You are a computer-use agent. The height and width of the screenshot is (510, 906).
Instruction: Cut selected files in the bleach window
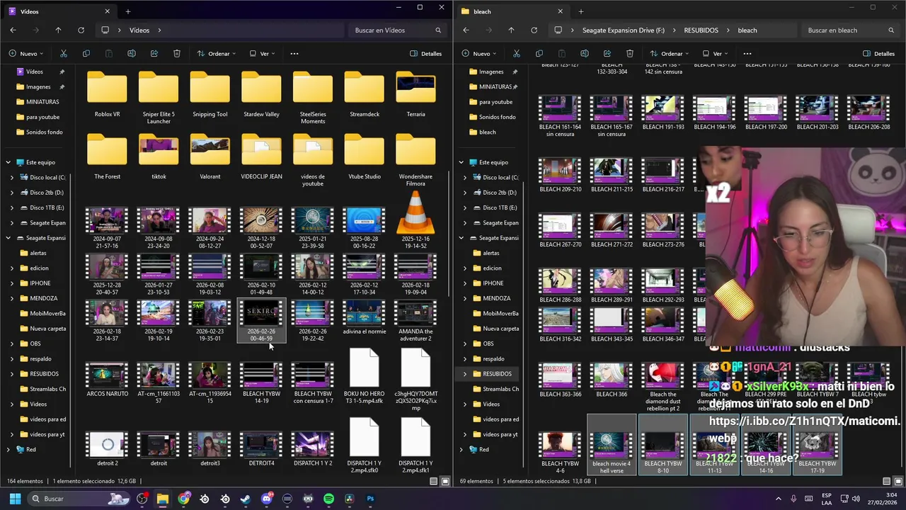tap(516, 53)
